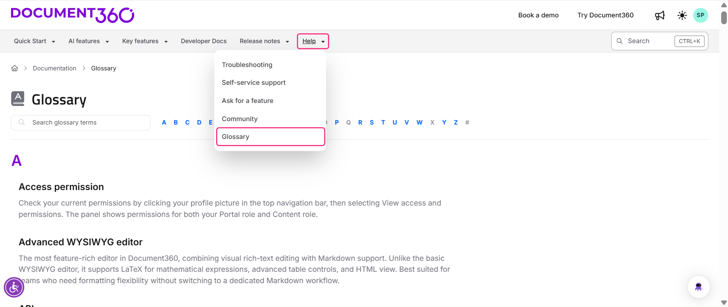Click the Glossary breadcrumb text
This screenshot has width=728, height=307.
[104, 68]
